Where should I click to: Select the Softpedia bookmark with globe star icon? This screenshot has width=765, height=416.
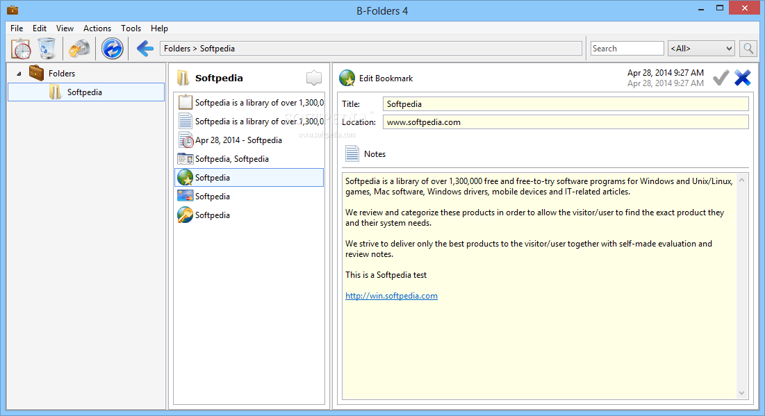click(x=249, y=178)
